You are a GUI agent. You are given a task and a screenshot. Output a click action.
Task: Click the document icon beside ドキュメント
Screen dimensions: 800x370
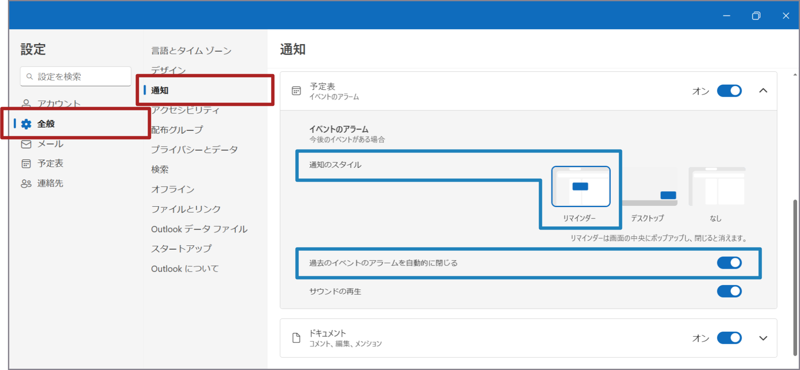296,338
